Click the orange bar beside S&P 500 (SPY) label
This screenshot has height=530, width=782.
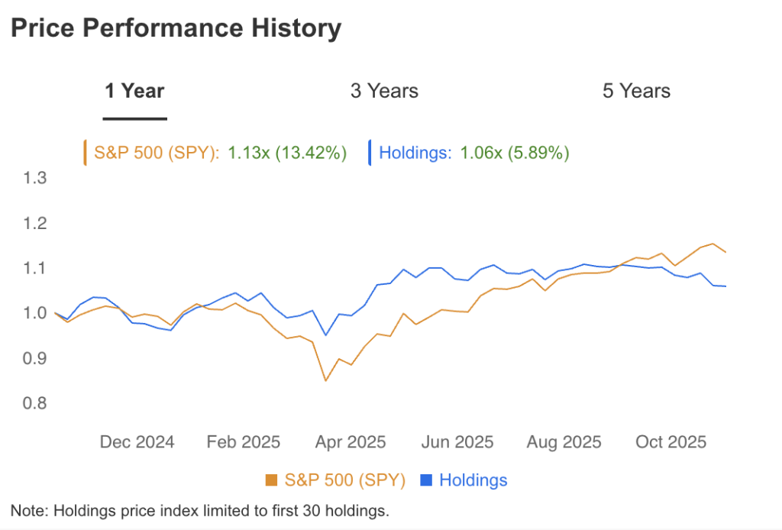86,152
